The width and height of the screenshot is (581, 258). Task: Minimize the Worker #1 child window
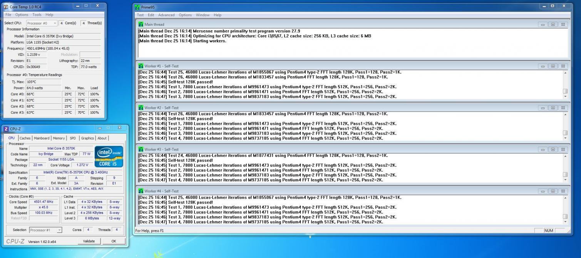pyautogui.click(x=543, y=66)
